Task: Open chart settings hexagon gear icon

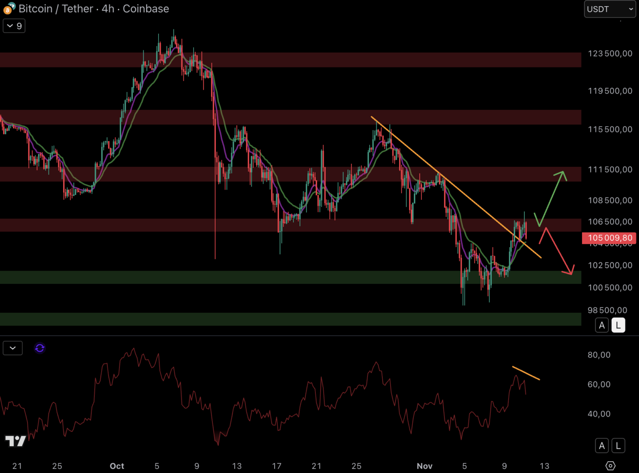Action: coord(610,466)
